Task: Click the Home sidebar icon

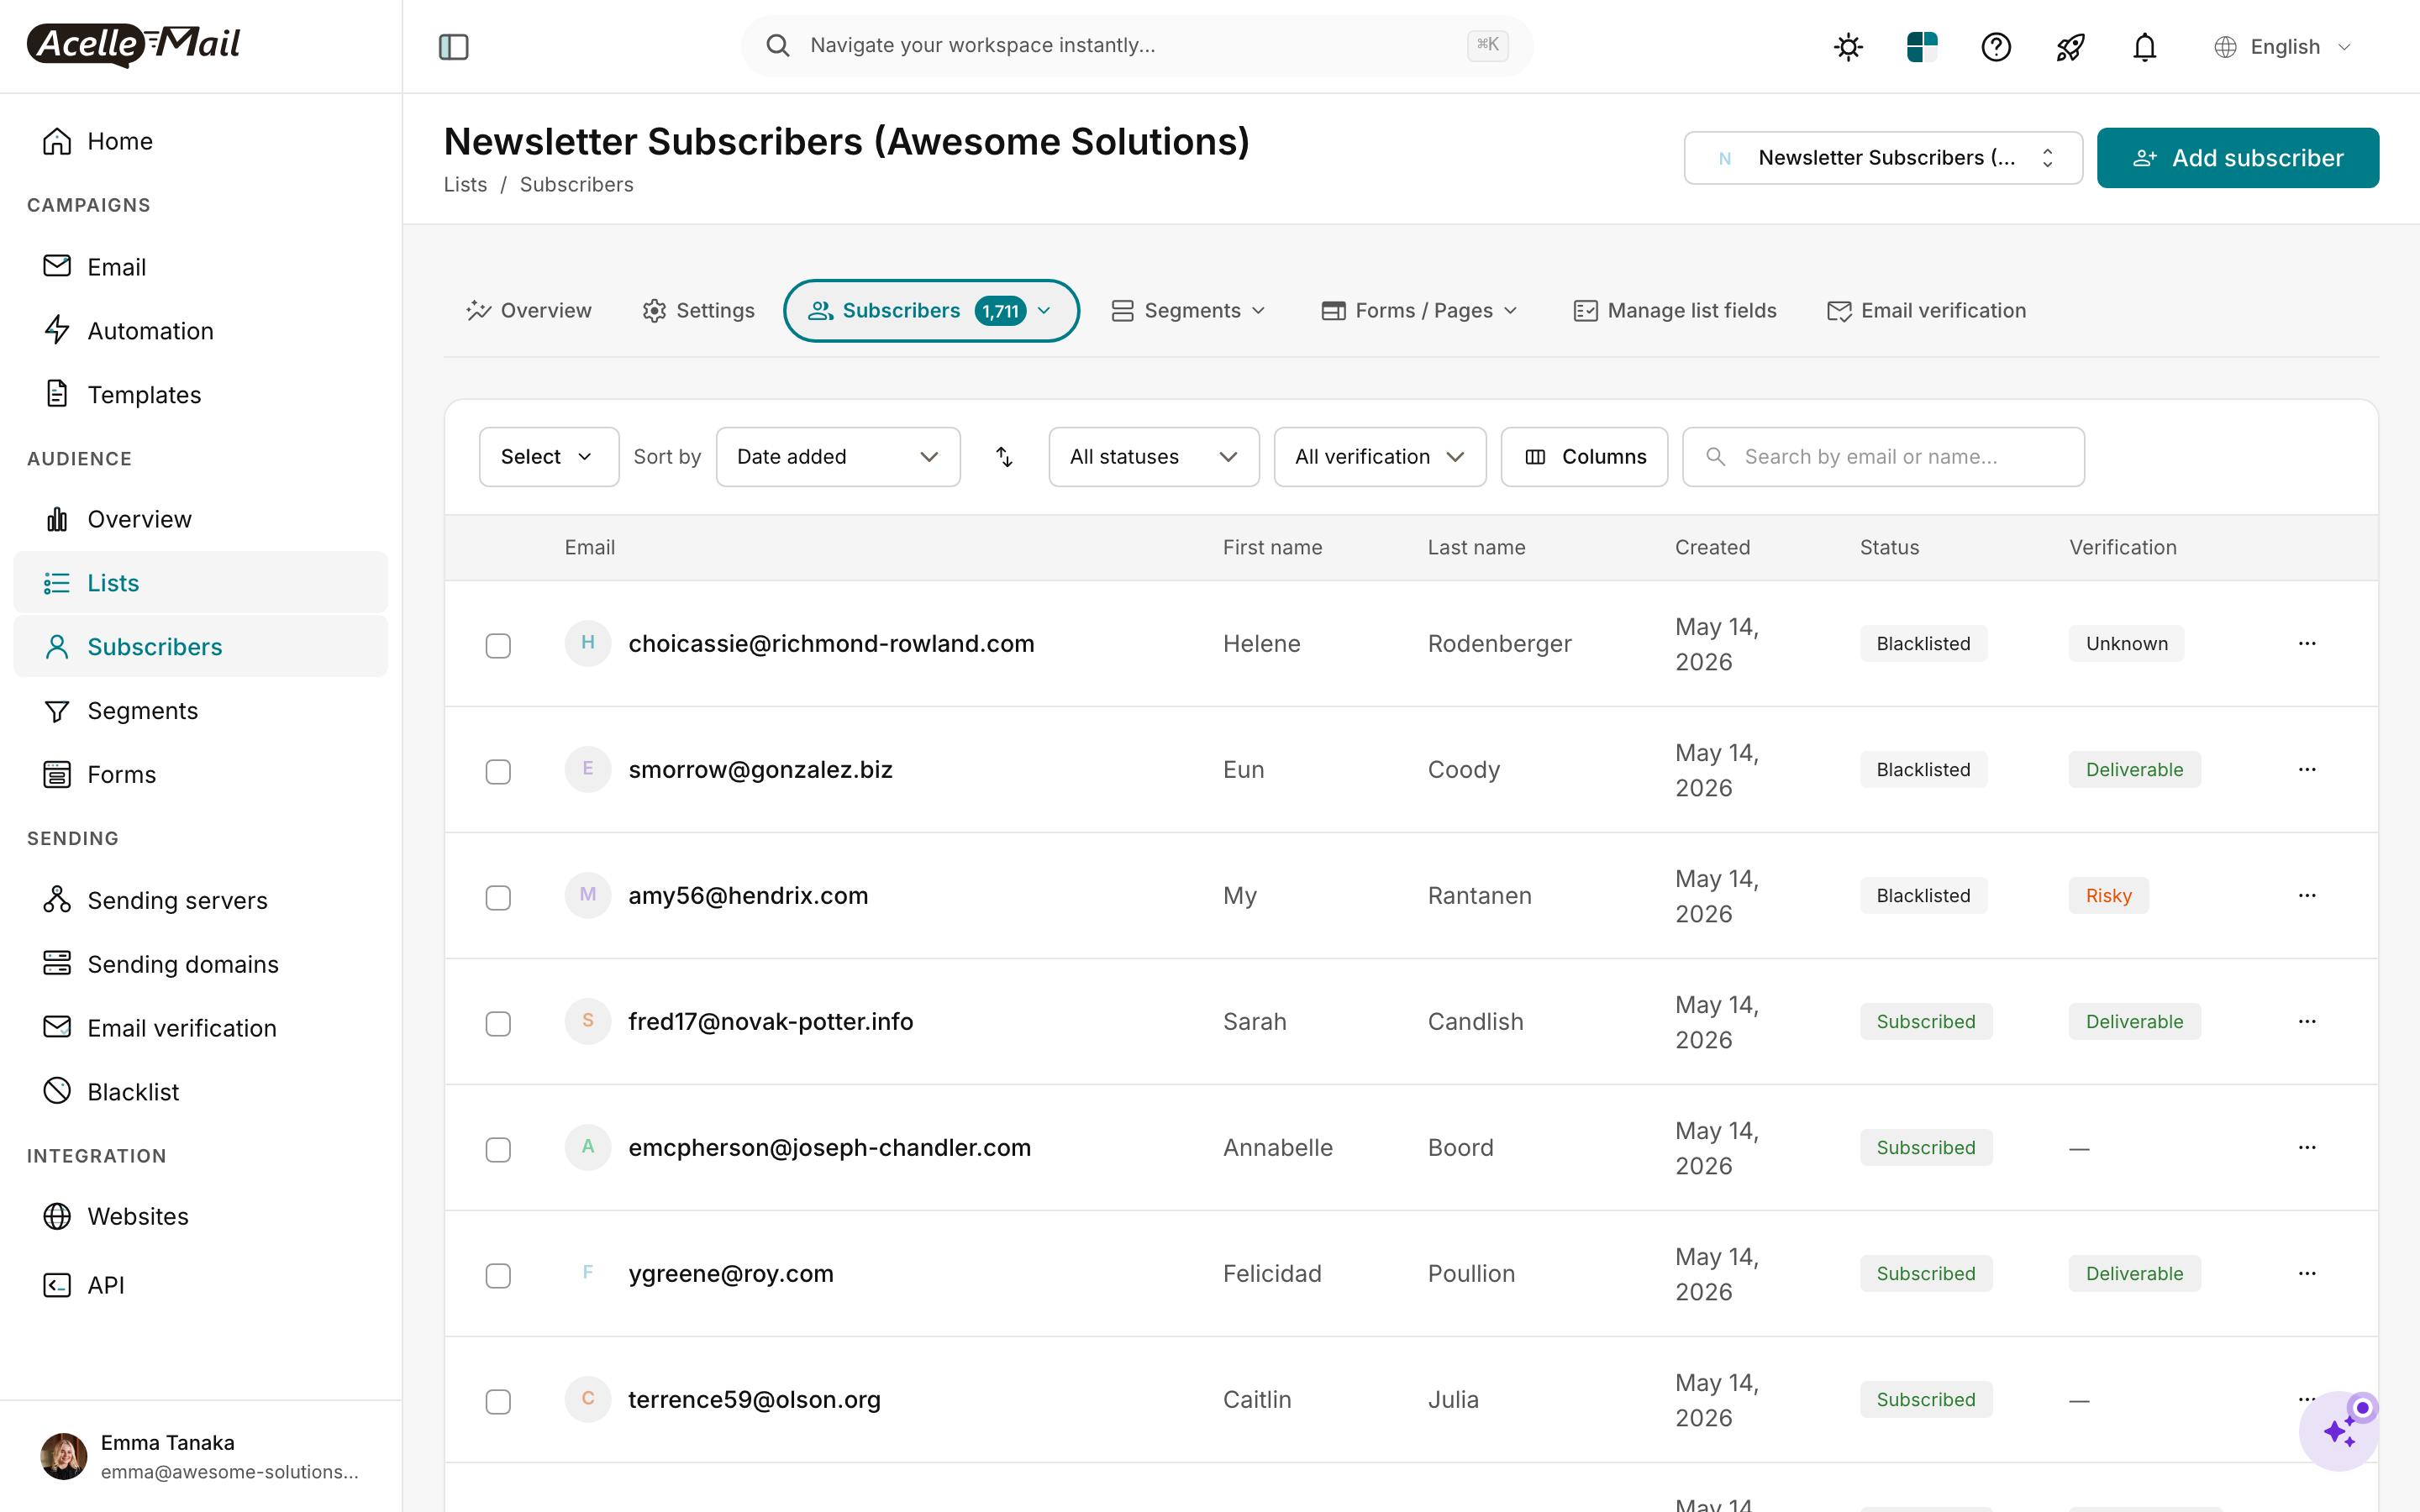Action: point(57,141)
